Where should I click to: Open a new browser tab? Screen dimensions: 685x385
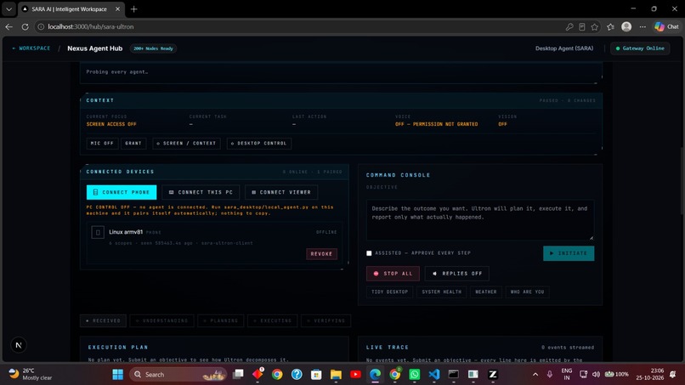(x=133, y=8)
